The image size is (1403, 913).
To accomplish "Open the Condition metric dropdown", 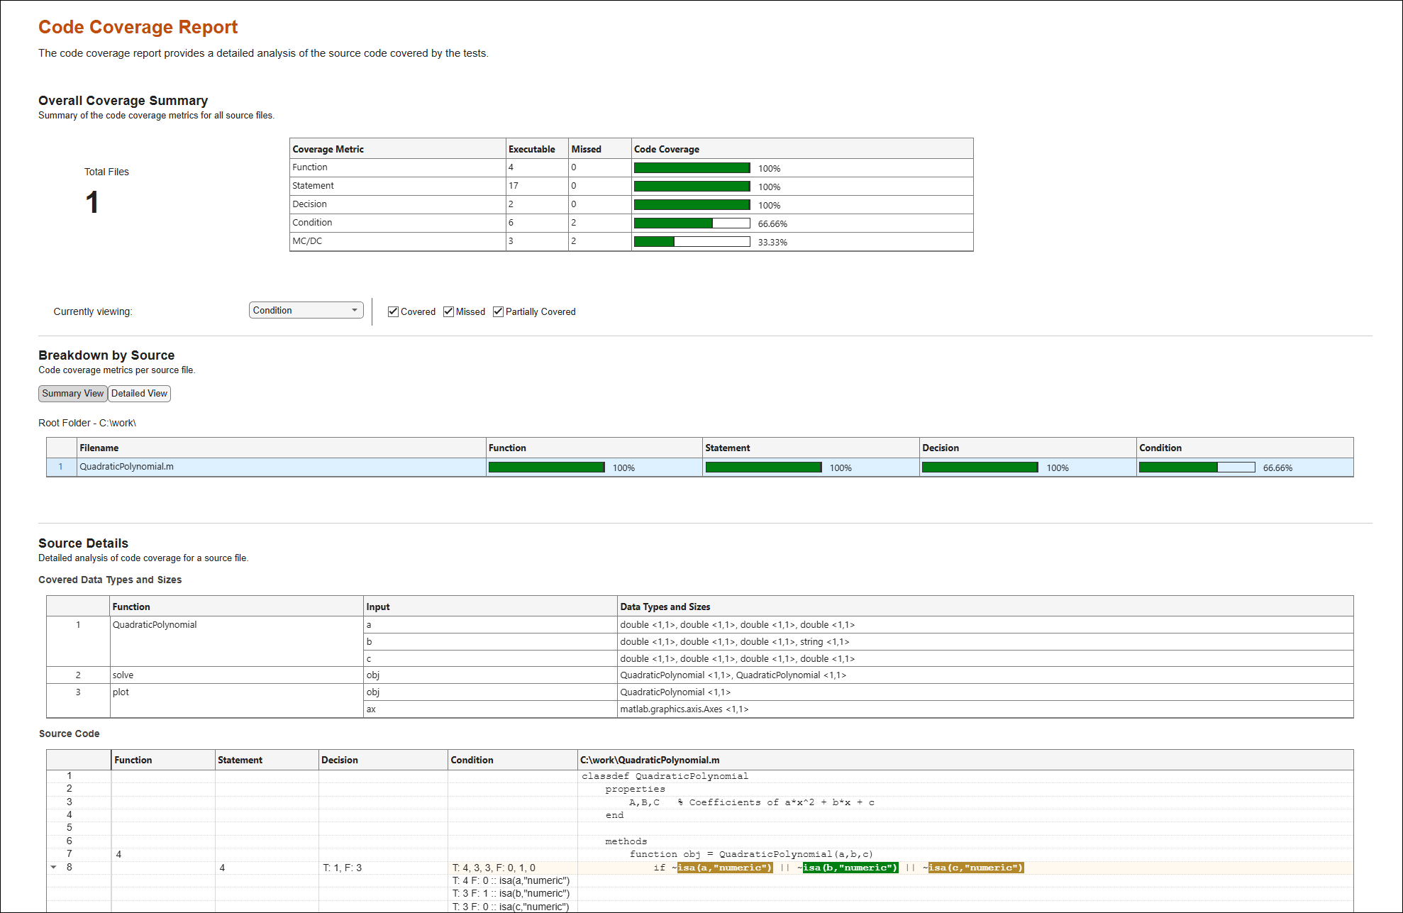I will pos(306,311).
